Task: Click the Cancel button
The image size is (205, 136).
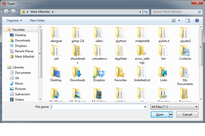Action: pos(187,114)
